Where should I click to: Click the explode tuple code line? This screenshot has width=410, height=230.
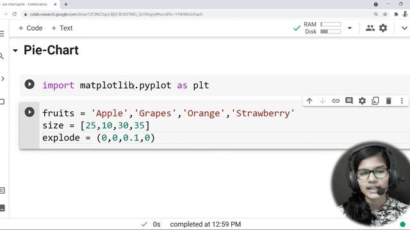99,138
